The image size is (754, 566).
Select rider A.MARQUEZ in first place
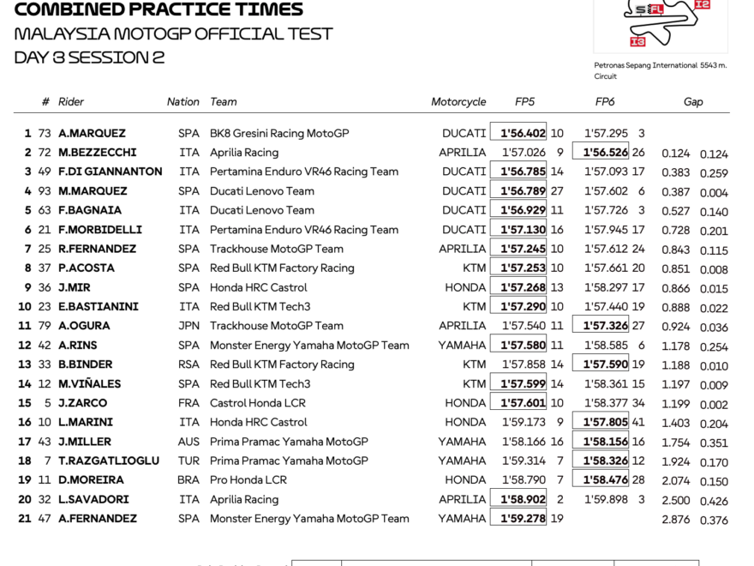pos(92,134)
